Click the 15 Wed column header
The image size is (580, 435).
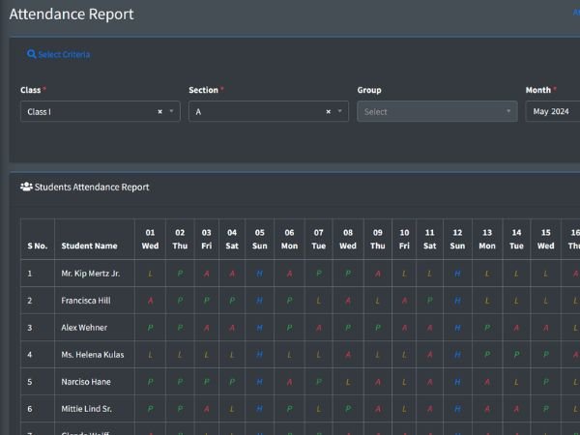(x=545, y=239)
